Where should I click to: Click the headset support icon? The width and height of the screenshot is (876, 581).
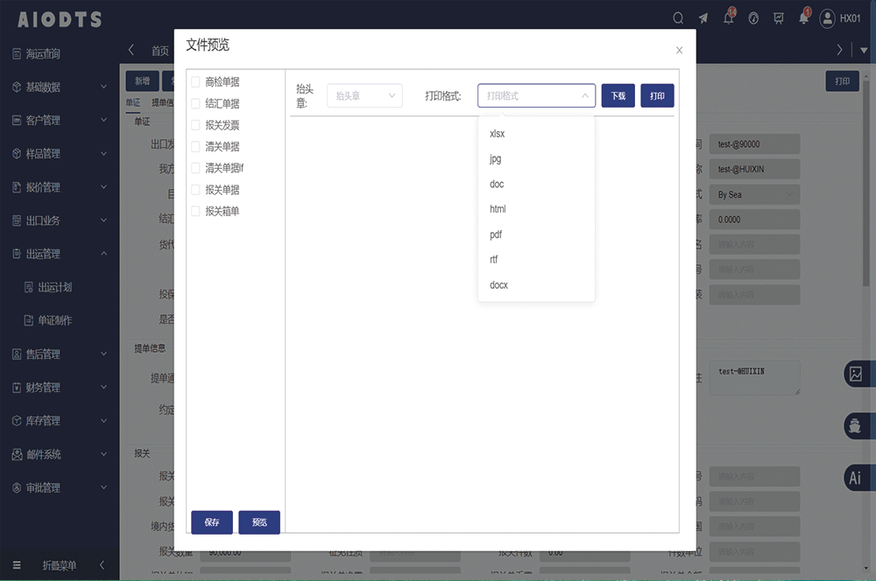click(753, 18)
